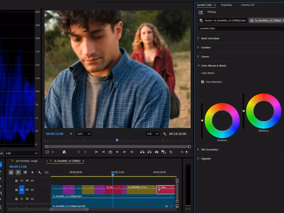Image resolution: width=284 pixels, height=213 pixels.
Task: Open la_baudetta_v1 sequence panel menu
Action: click(83, 161)
